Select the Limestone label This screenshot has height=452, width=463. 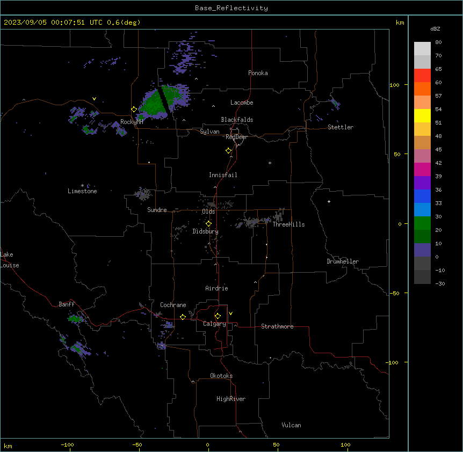(x=82, y=191)
